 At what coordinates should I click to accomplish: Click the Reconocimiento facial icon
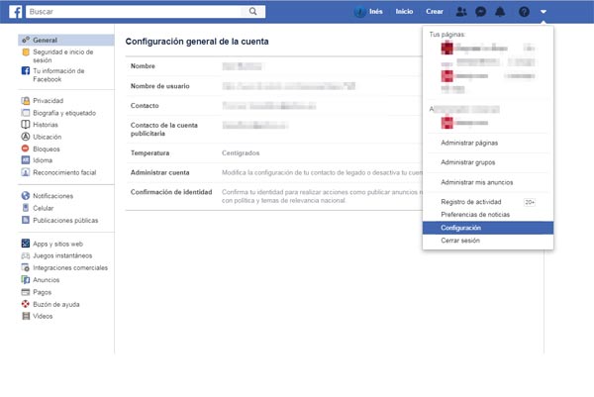click(x=26, y=172)
